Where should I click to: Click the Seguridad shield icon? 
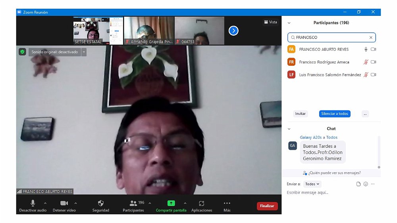pos(100,203)
